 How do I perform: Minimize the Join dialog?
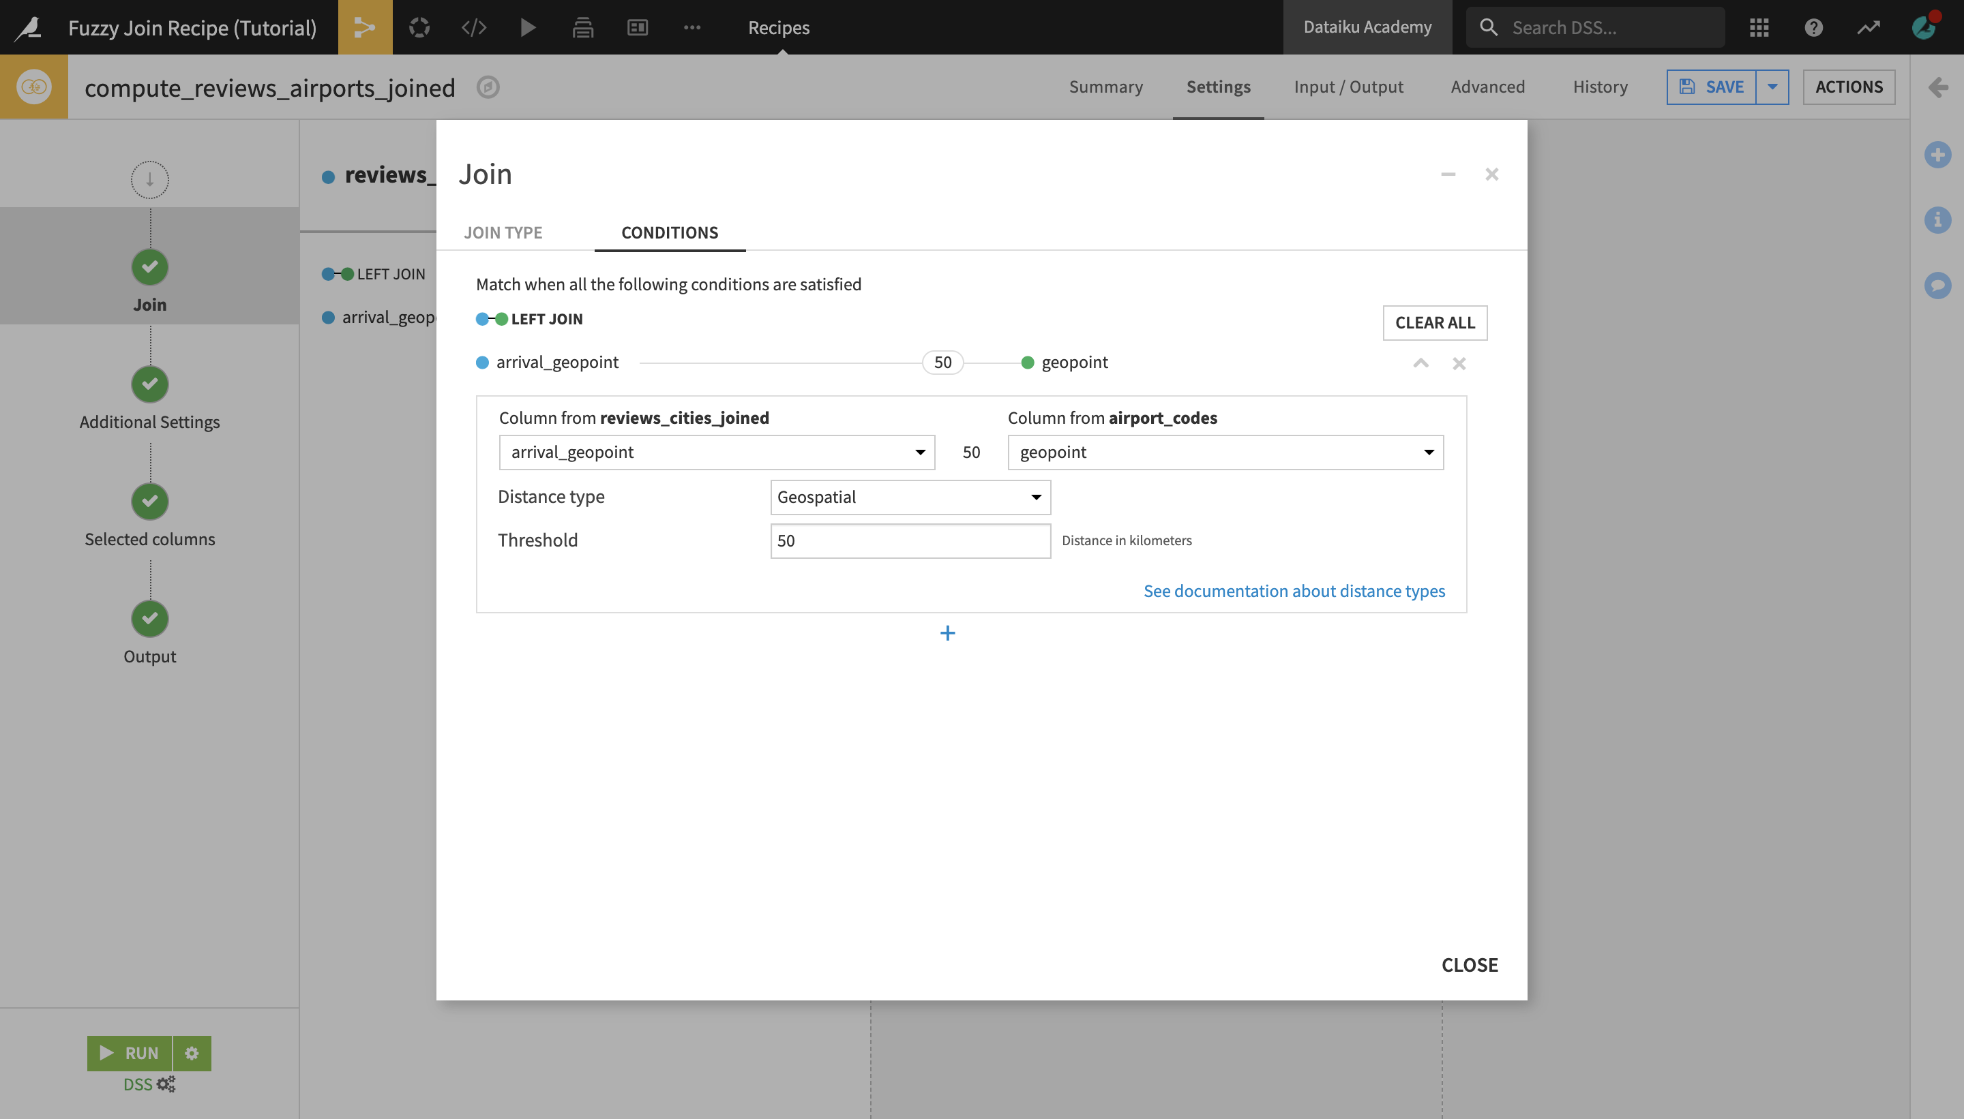click(x=1448, y=174)
